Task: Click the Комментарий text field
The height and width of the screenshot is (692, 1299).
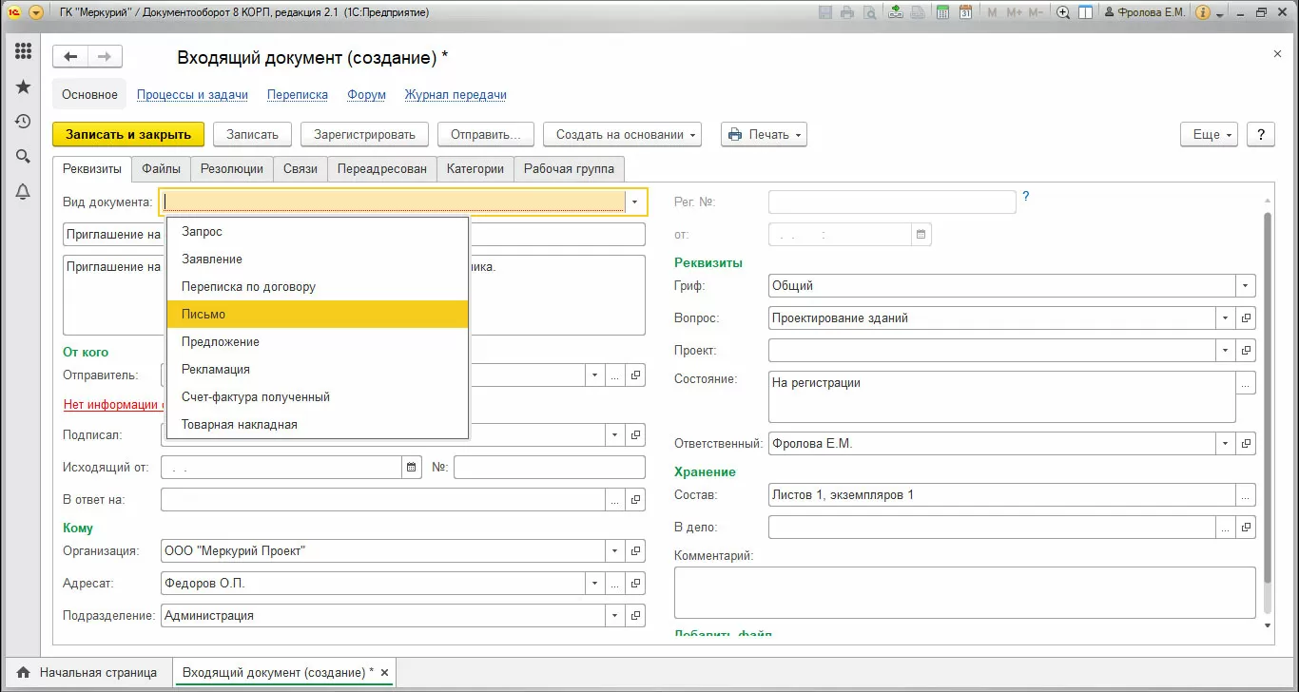Action: pos(964,592)
